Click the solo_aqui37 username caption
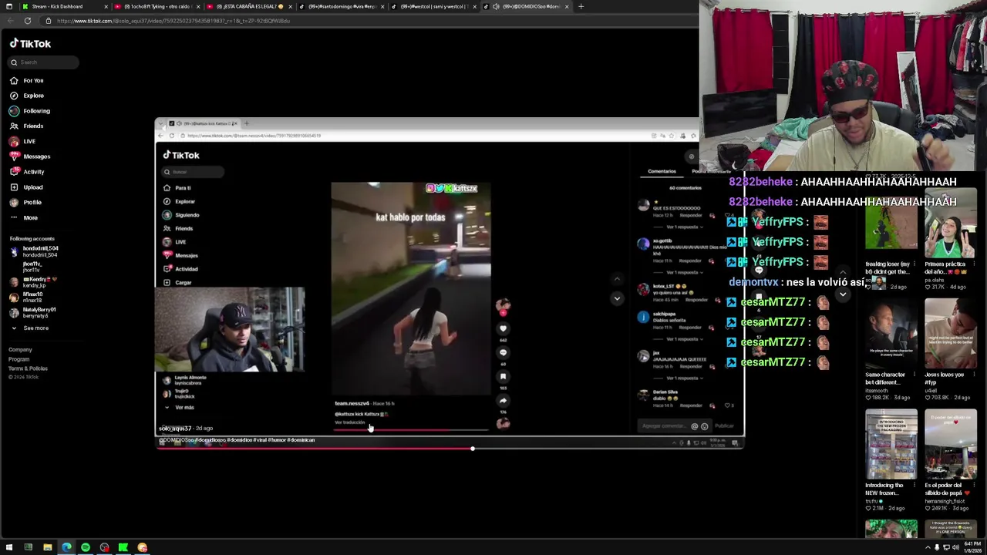Image resolution: width=987 pixels, height=555 pixels. [x=175, y=429]
